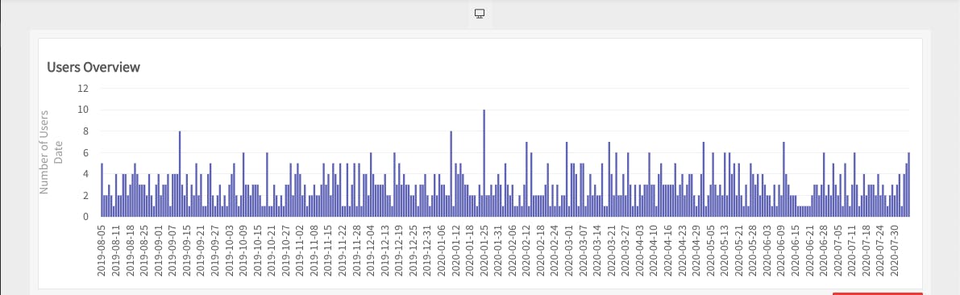Click the 2020-03-27 date label
The height and width of the screenshot is (295, 960).
tap(625, 251)
